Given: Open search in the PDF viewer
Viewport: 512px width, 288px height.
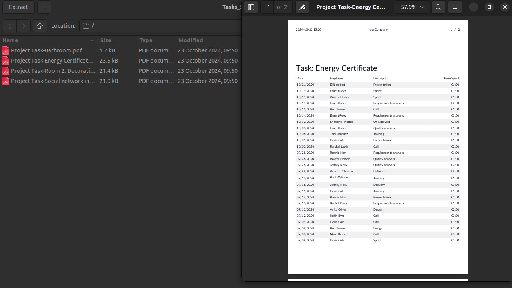Looking at the screenshot, I should pos(438,7).
